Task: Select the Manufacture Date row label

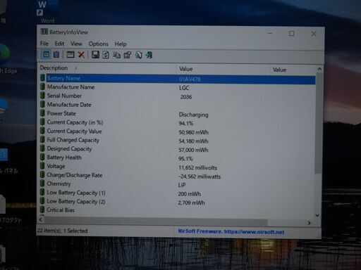Action: coord(69,105)
